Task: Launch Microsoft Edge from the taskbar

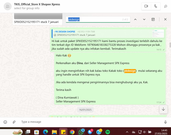Action: [45, 132]
